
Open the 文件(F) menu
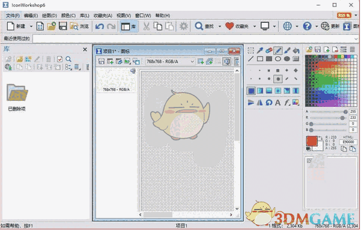pyautogui.click(x=13, y=16)
